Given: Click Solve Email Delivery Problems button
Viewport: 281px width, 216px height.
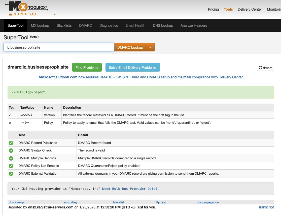Looking at the screenshot, I should coord(132,68).
